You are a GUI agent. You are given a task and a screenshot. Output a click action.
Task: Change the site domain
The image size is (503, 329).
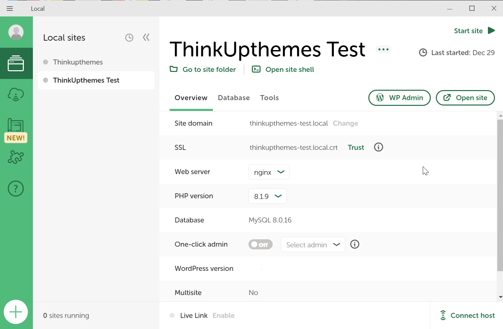click(346, 123)
